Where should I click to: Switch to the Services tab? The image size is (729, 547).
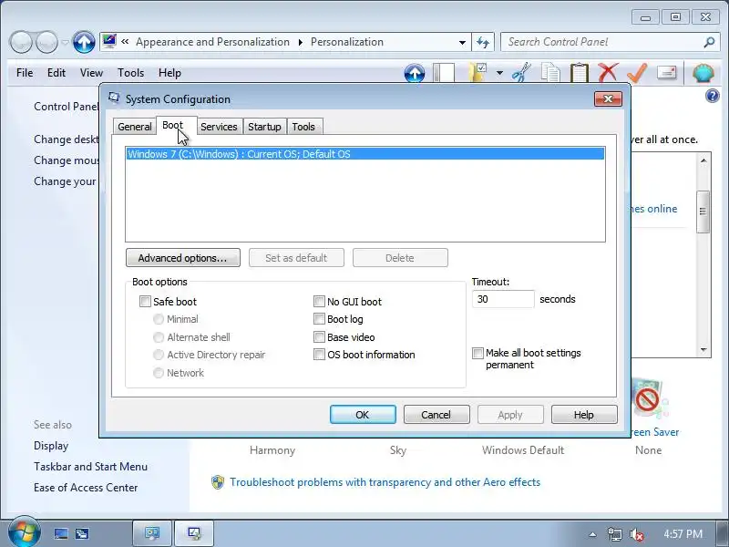click(219, 127)
